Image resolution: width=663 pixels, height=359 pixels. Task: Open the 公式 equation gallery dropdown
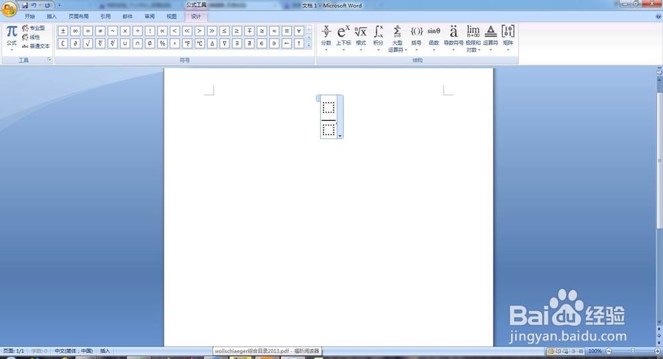(11, 38)
